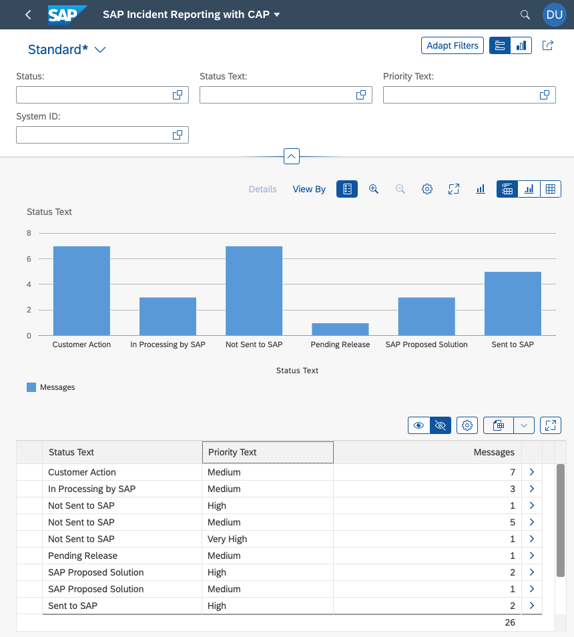Image resolution: width=574 pixels, height=637 pixels.
Task: Open table settings gear
Action: click(467, 425)
